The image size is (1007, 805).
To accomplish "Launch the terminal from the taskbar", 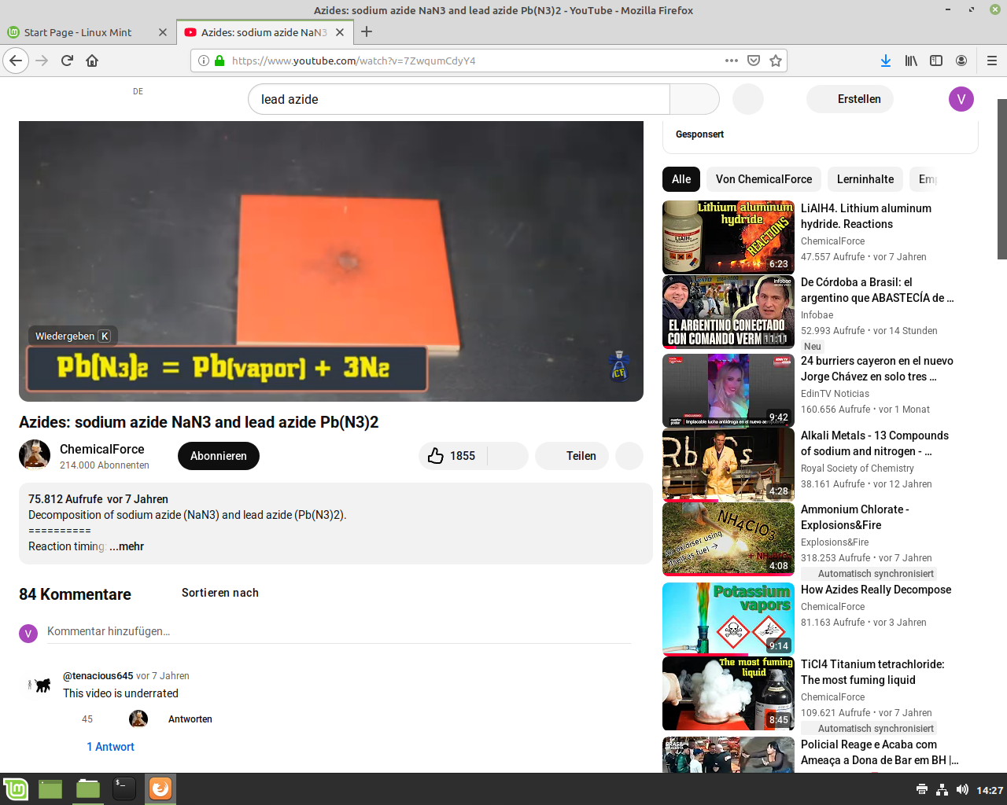I will [124, 788].
